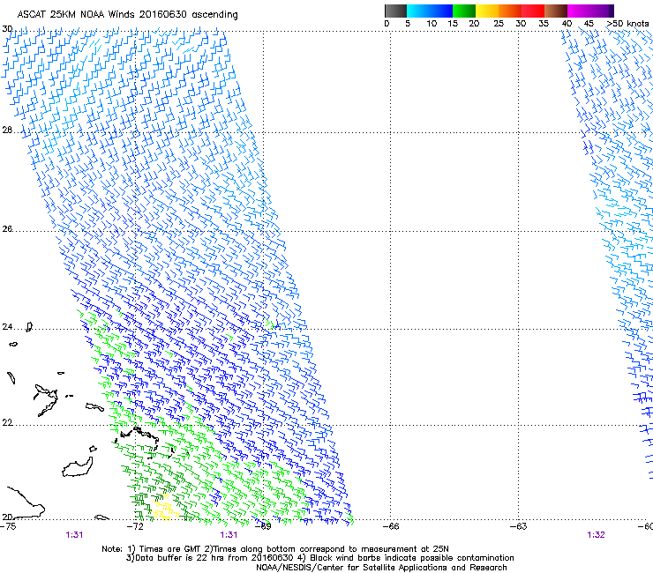Click the title "ASCAT 25KM NOAA Winds 20160630 ascending"
This screenshot has height=573, width=653.
point(127,15)
